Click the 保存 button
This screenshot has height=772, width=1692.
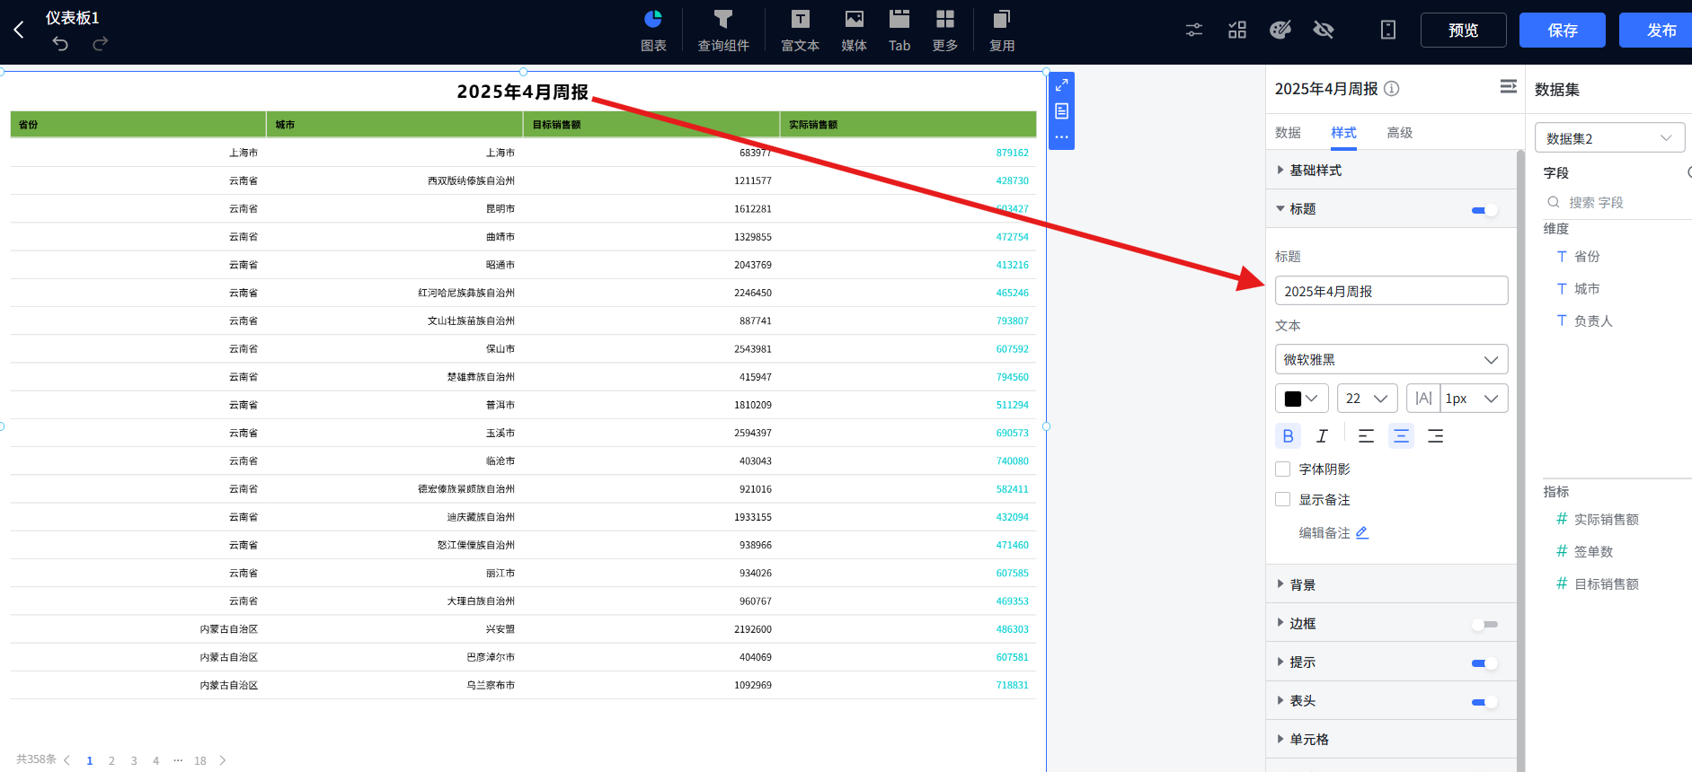1562,31
